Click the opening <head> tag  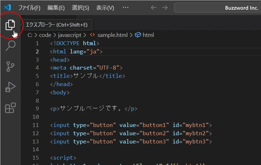tap(60, 60)
